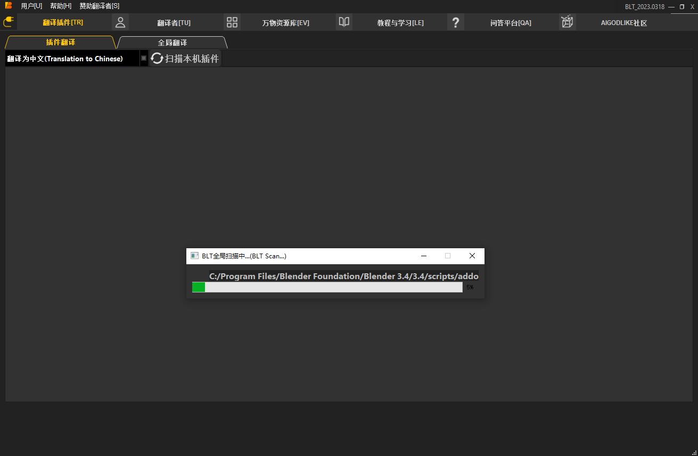This screenshot has height=456, width=698.
Task: Select the 翻译插件[TR] section
Action: click(63, 22)
